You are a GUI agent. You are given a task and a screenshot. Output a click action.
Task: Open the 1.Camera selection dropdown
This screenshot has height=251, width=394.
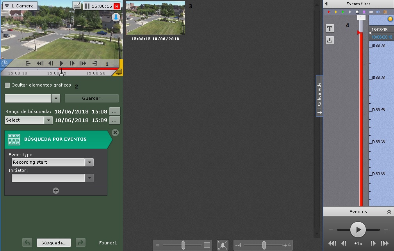click(20, 6)
